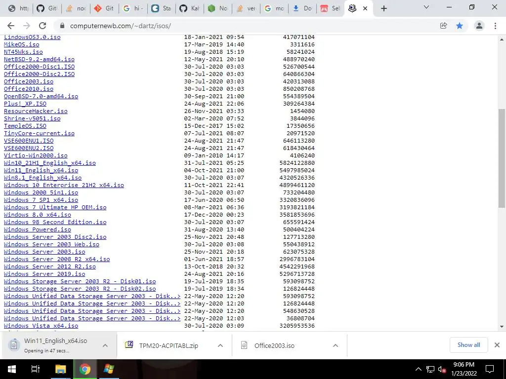Click the muted volume tray icon
The width and height of the screenshot is (506, 379).
coord(442,369)
